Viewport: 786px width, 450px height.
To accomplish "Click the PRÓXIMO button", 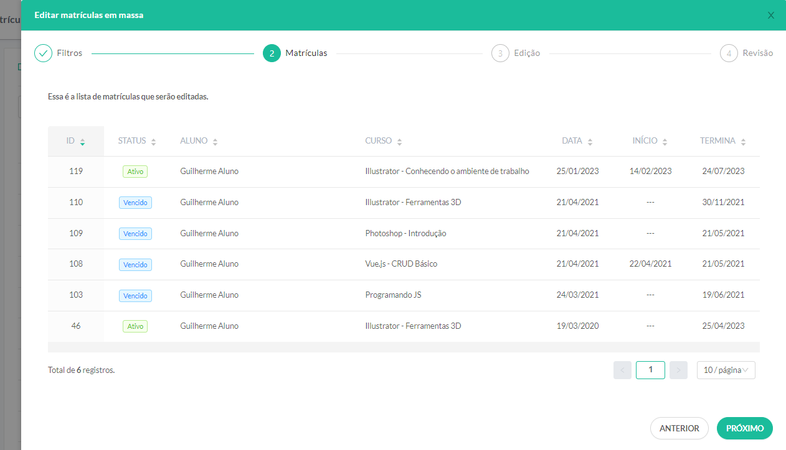I will [x=745, y=428].
